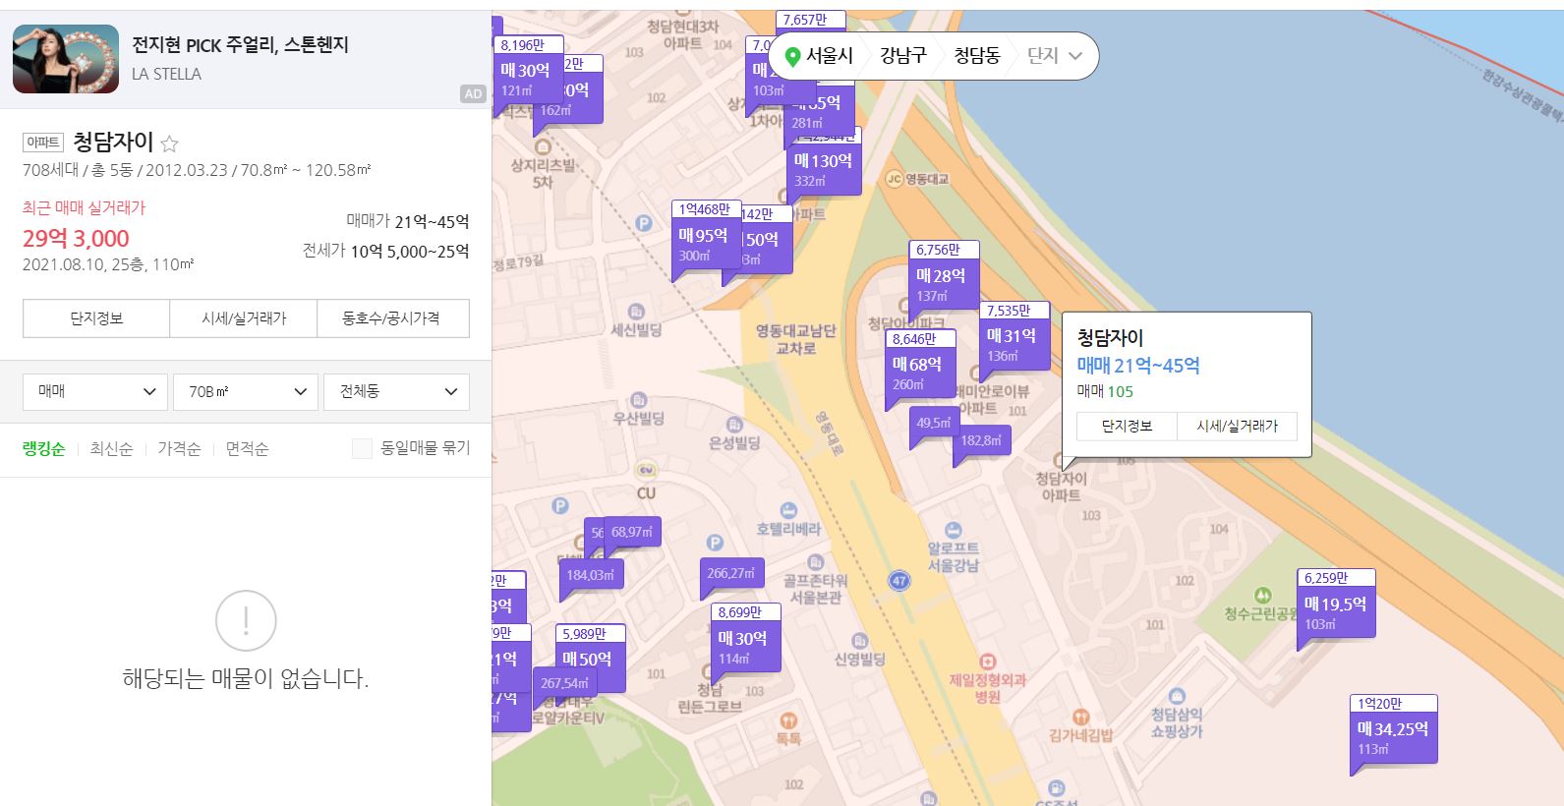The image size is (1564, 806).
Task: Click the green location pin icon
Action: pos(792,57)
